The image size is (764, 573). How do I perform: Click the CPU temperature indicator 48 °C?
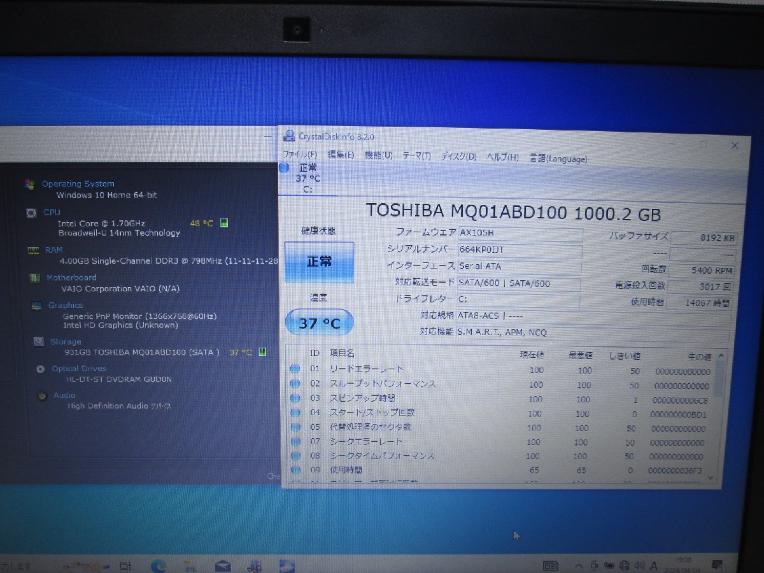click(202, 223)
